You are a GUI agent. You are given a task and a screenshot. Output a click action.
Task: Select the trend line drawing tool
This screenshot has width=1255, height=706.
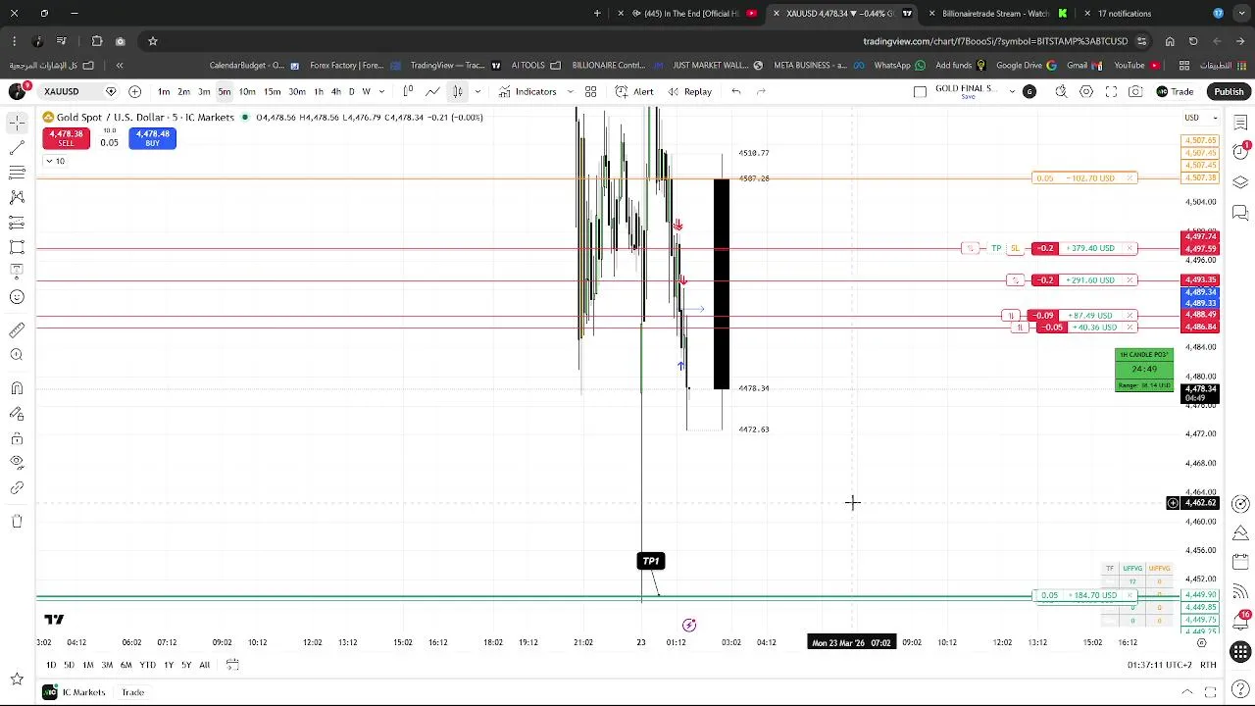(17, 147)
